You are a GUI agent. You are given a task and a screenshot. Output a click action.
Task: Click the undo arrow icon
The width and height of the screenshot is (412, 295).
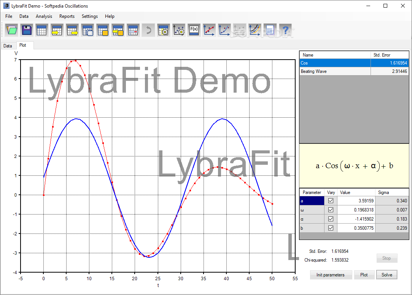pos(148,30)
